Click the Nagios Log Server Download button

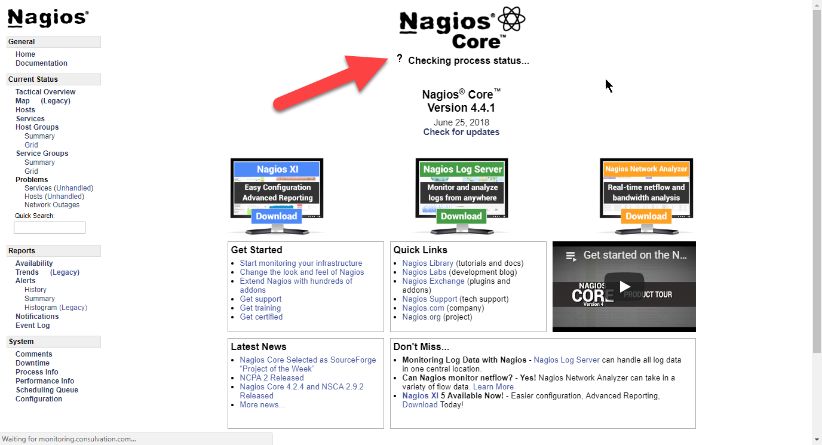pyautogui.click(x=461, y=216)
